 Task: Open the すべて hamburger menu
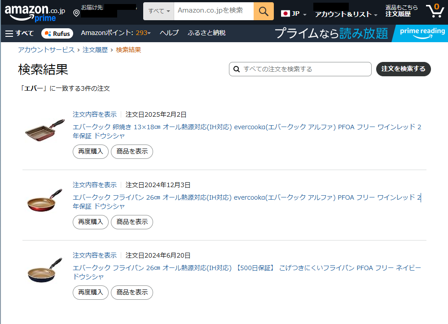[x=19, y=33]
